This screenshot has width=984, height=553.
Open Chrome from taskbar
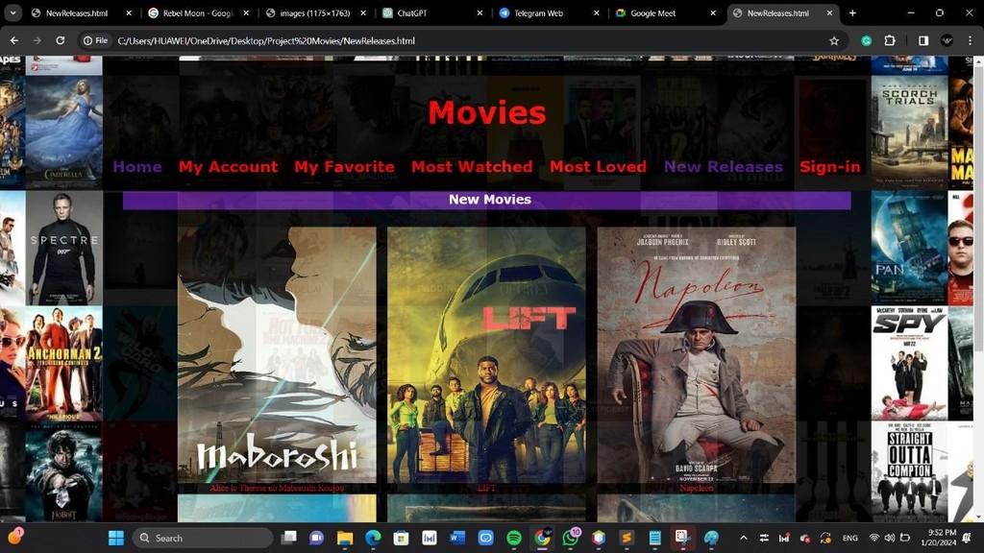point(542,538)
